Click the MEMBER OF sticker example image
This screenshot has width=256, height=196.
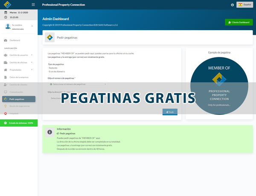219,86
